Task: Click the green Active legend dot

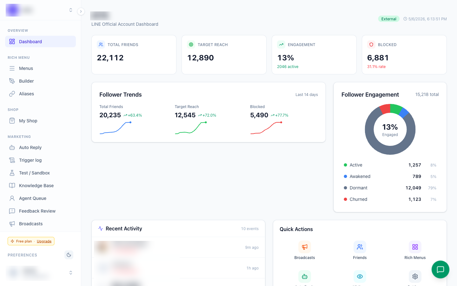Action: point(345,165)
